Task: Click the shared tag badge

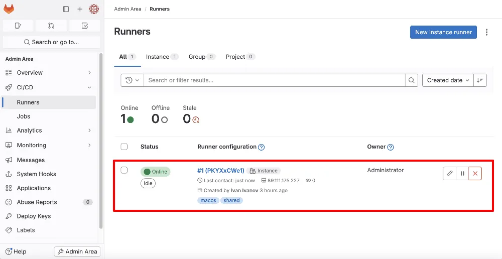Action: tap(232, 201)
